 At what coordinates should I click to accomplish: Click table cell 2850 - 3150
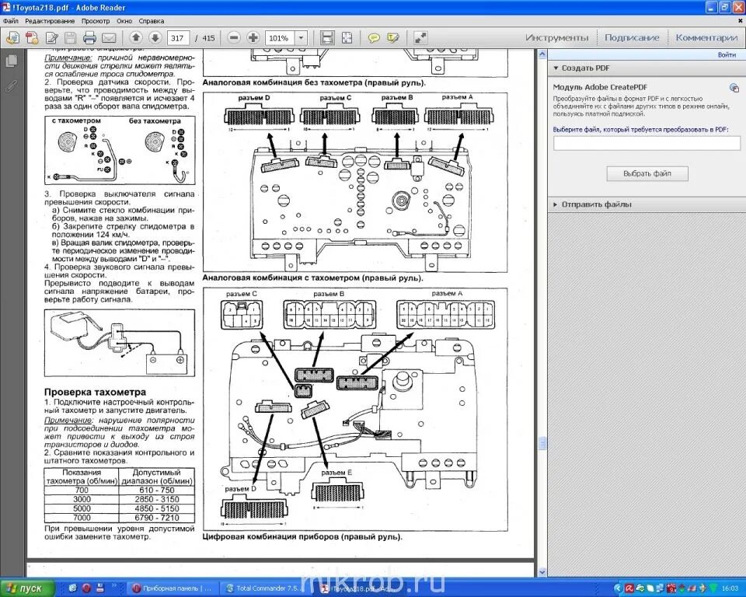click(157, 499)
